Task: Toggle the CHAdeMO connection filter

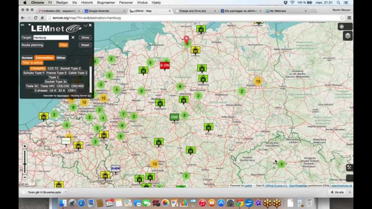Action: click(x=38, y=69)
